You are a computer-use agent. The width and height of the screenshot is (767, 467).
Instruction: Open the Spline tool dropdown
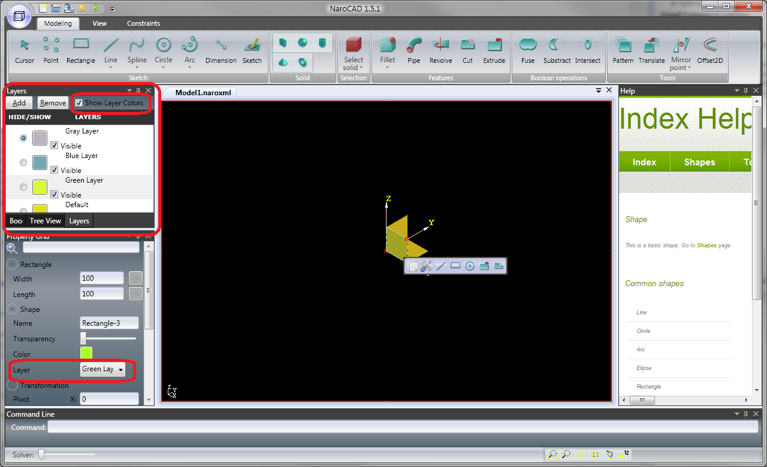tap(137, 68)
